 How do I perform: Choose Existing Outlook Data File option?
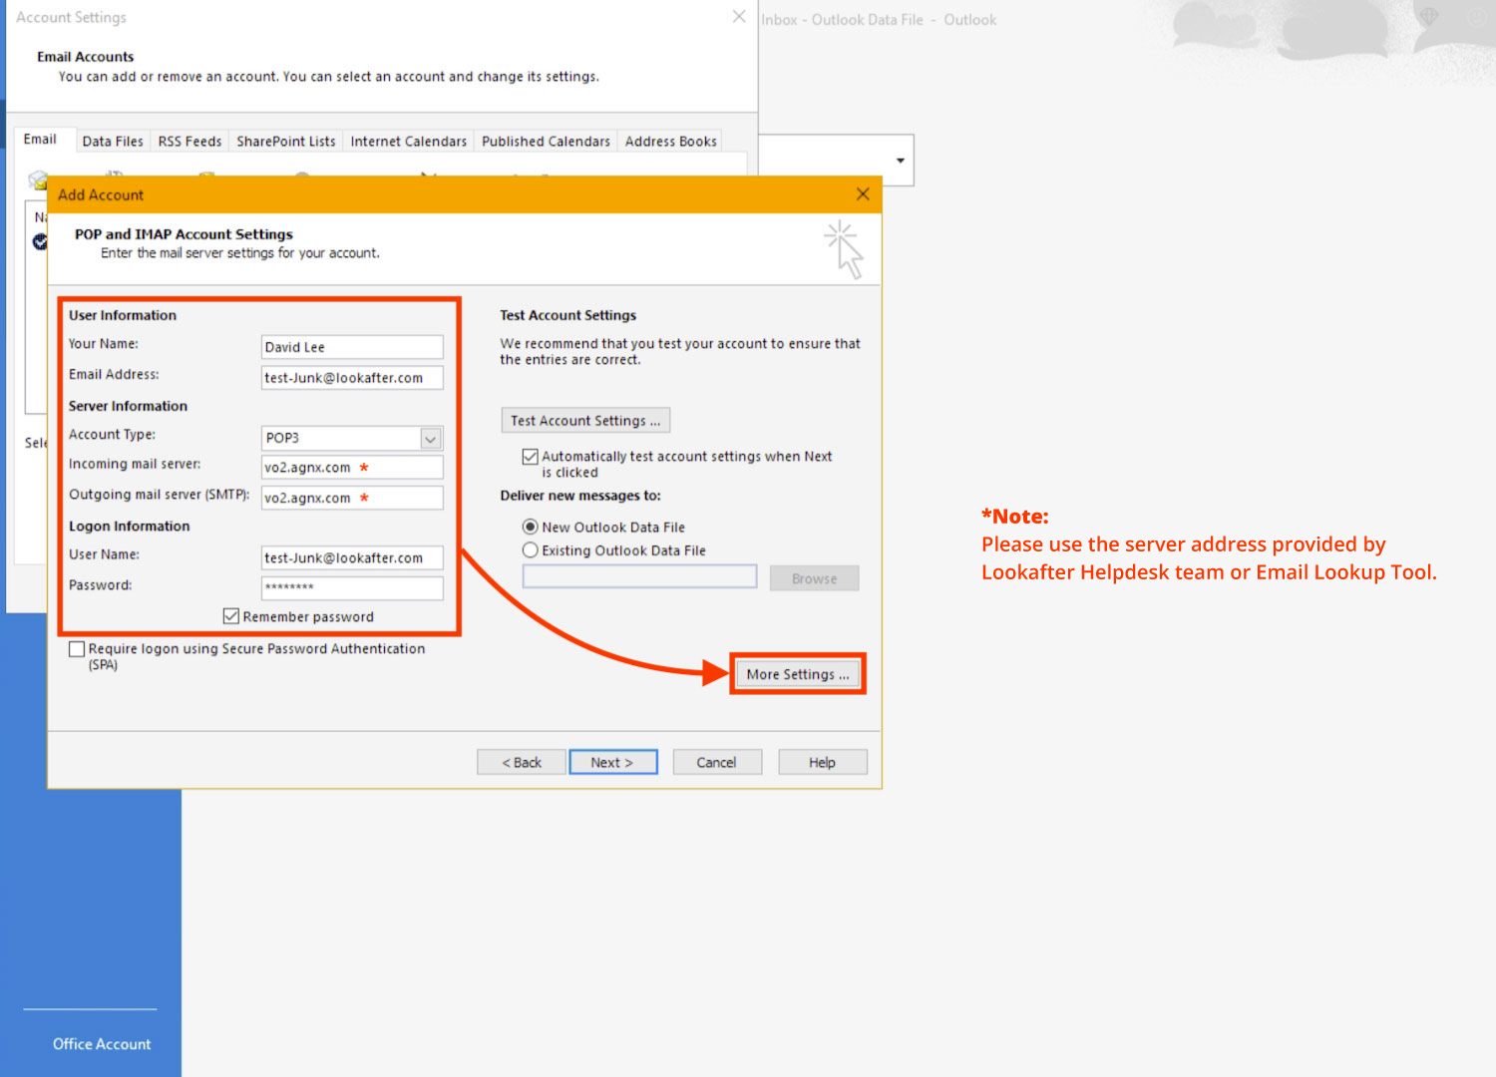coord(531,550)
